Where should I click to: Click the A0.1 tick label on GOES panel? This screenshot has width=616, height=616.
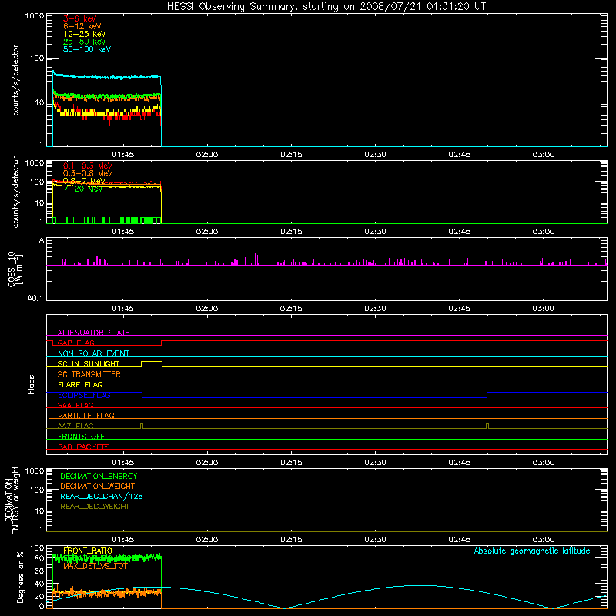(35, 299)
